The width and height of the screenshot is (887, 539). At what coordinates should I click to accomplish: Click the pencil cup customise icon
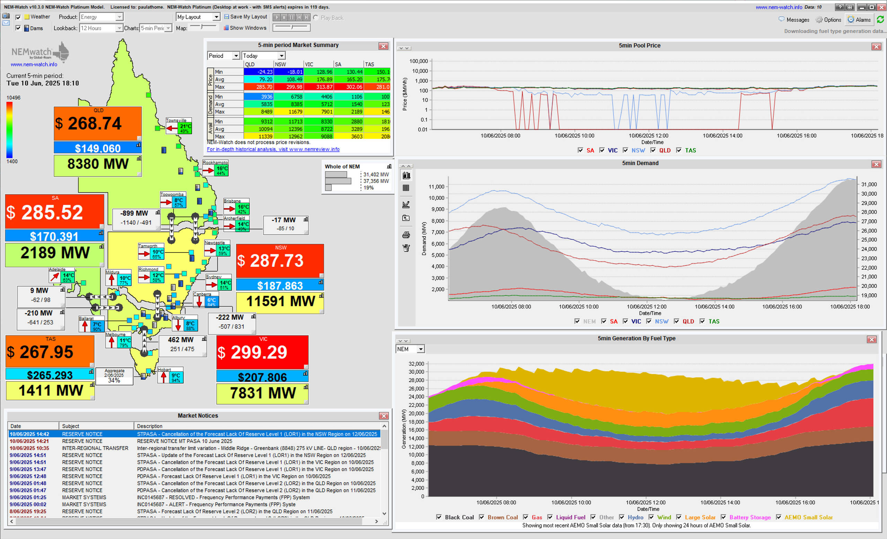click(x=406, y=248)
